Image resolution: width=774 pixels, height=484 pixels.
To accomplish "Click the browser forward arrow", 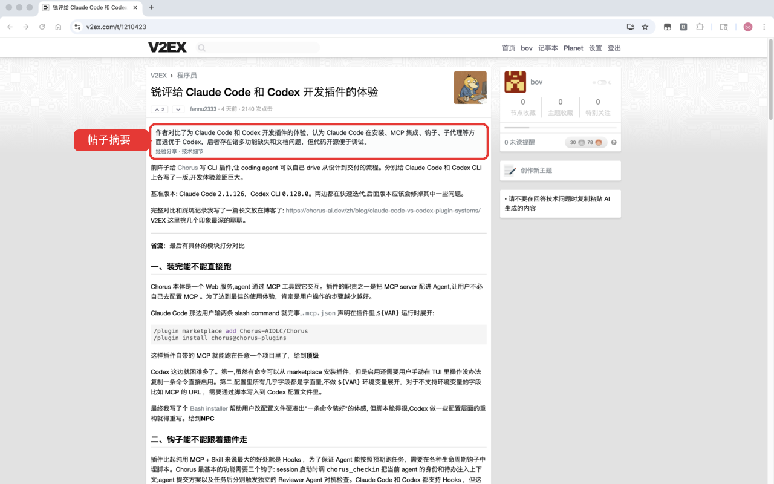I will [x=25, y=27].
